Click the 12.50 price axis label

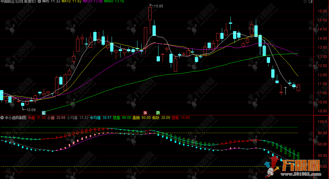pos(322,66)
